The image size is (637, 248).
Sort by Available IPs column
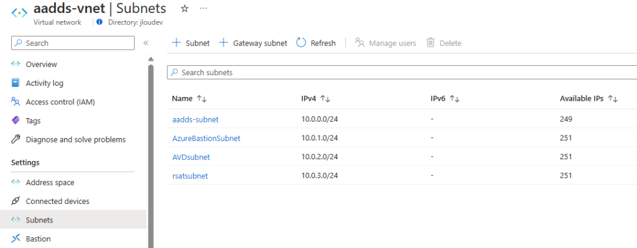click(x=613, y=99)
